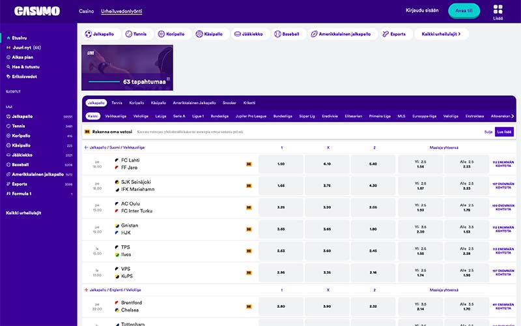Show more leagues with right chevron arrow
Viewport: 521px width, 326px height.
pyautogui.click(x=513, y=116)
